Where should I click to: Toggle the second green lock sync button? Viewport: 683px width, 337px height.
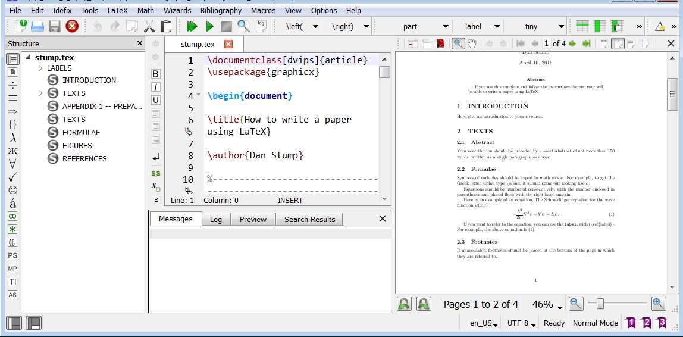(424, 304)
